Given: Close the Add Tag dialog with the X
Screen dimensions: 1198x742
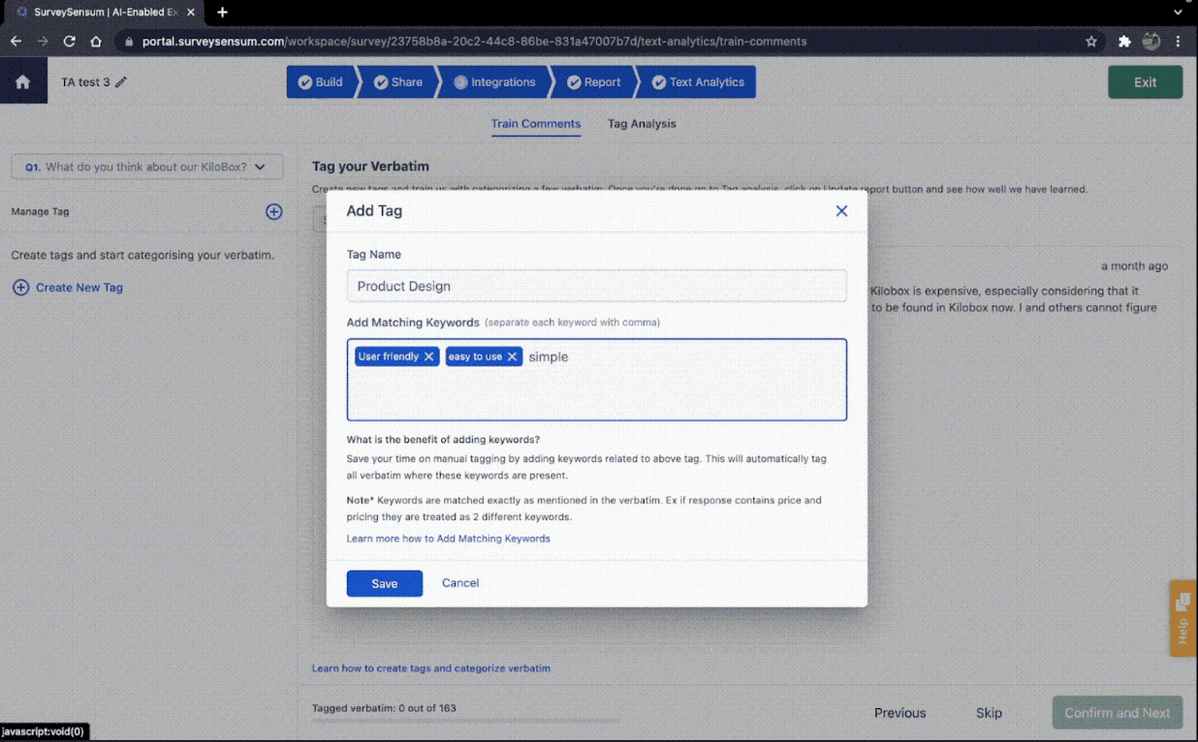Looking at the screenshot, I should point(841,210).
